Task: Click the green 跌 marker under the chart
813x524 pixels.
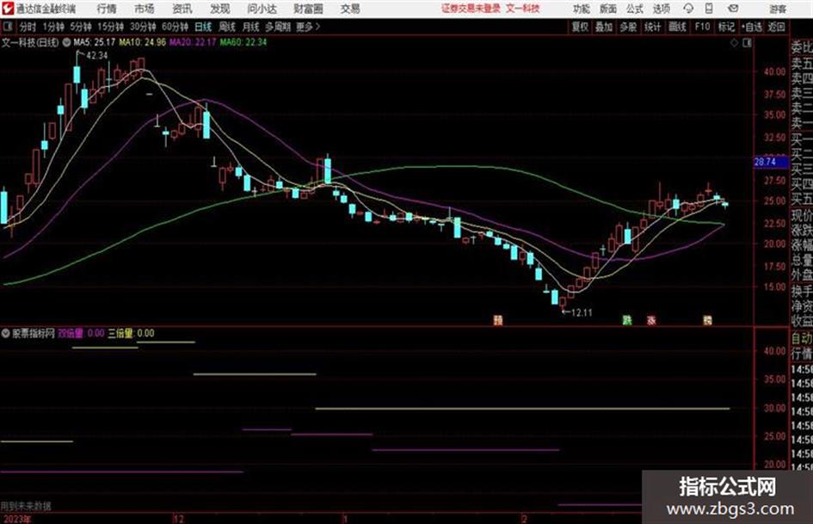Action: tap(627, 320)
